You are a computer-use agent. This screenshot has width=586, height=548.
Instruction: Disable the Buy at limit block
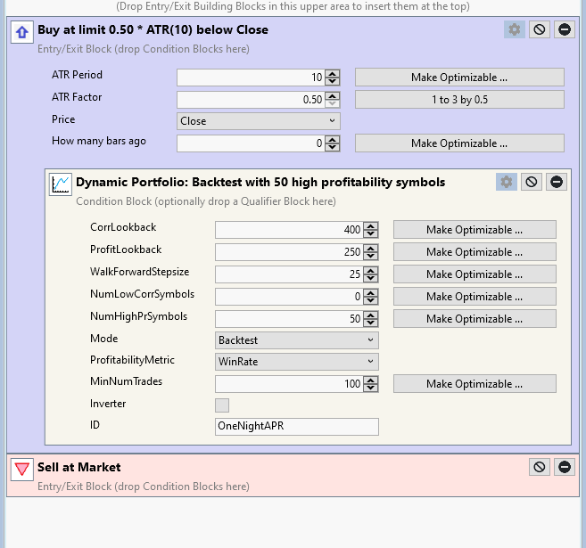pos(540,29)
